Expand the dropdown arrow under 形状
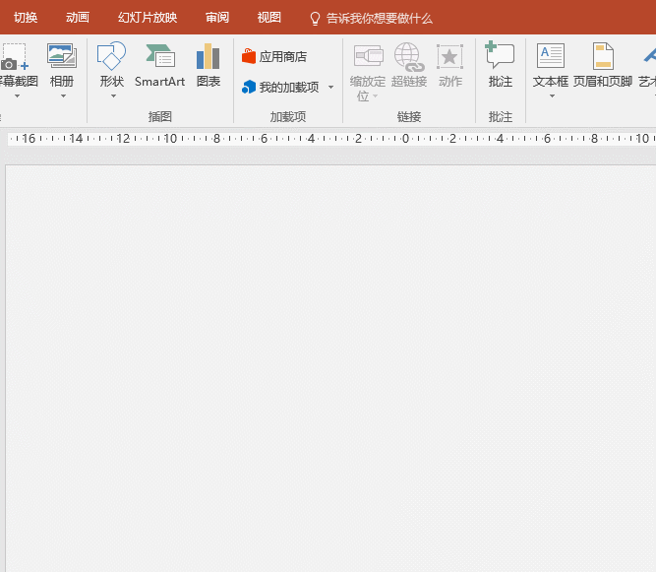The image size is (656, 572). click(112, 96)
